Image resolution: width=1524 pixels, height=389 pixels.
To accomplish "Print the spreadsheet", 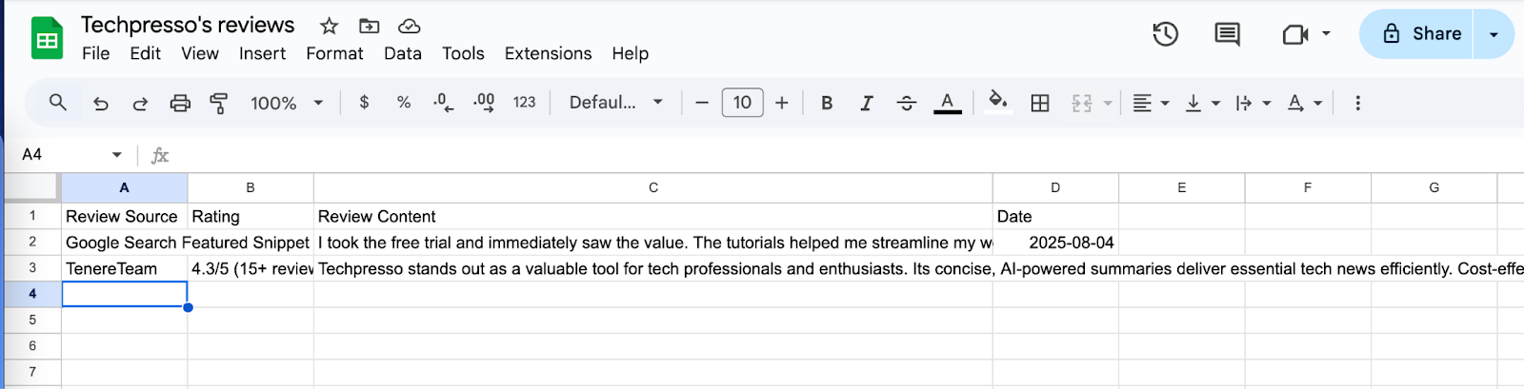I will (180, 103).
